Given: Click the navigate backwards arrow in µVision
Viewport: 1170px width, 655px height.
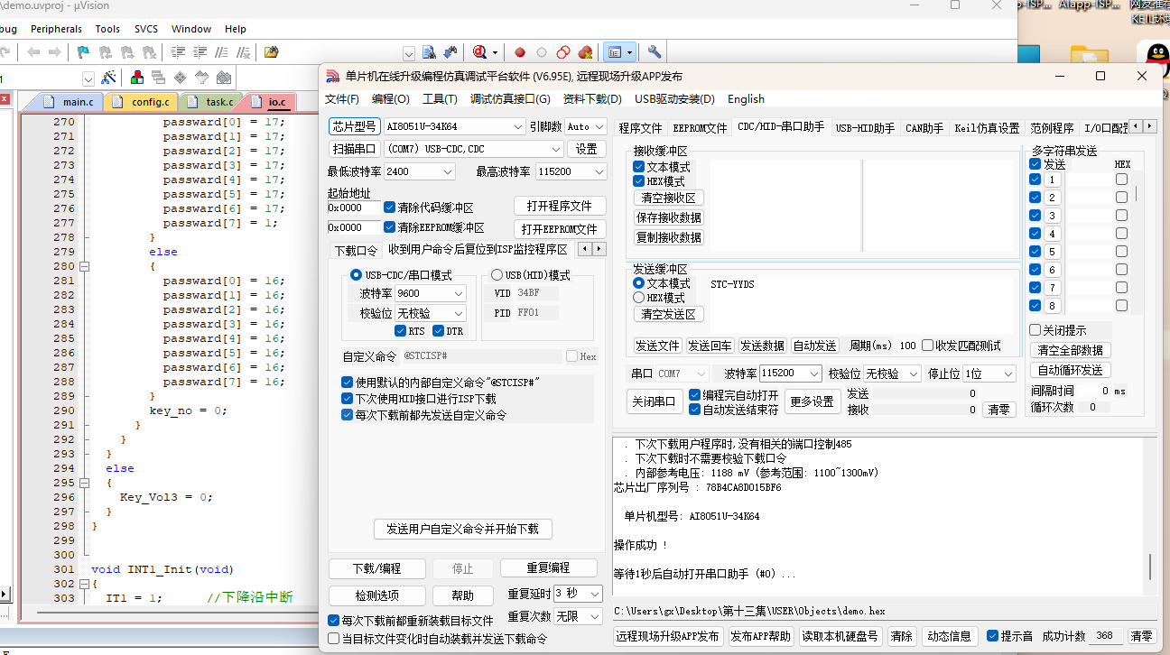Looking at the screenshot, I should click(x=34, y=52).
